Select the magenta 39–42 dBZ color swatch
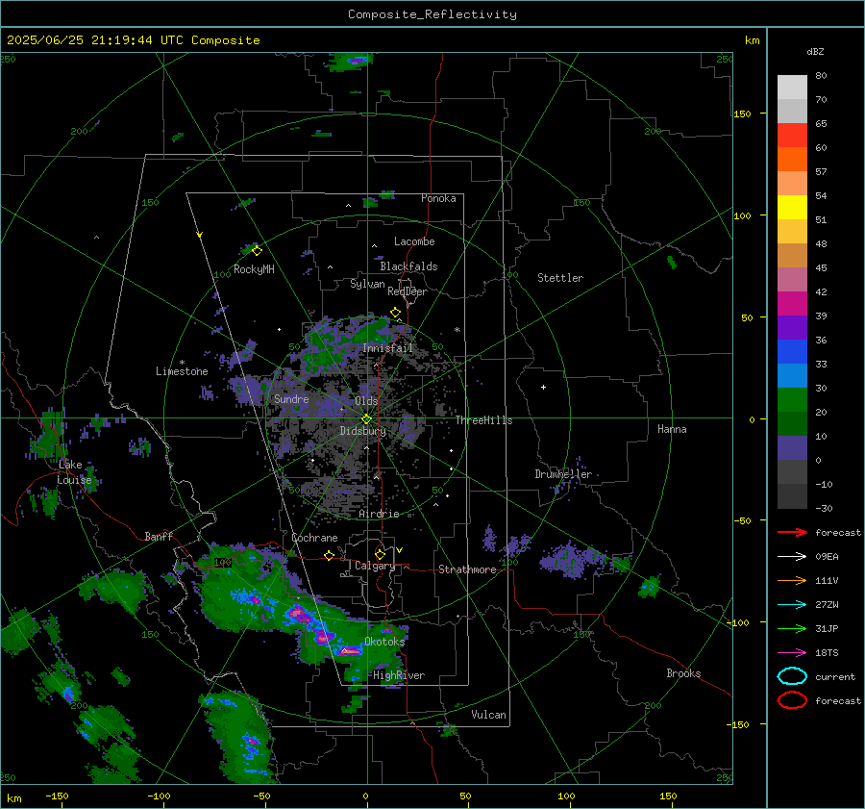The height and width of the screenshot is (809, 865). click(792, 304)
